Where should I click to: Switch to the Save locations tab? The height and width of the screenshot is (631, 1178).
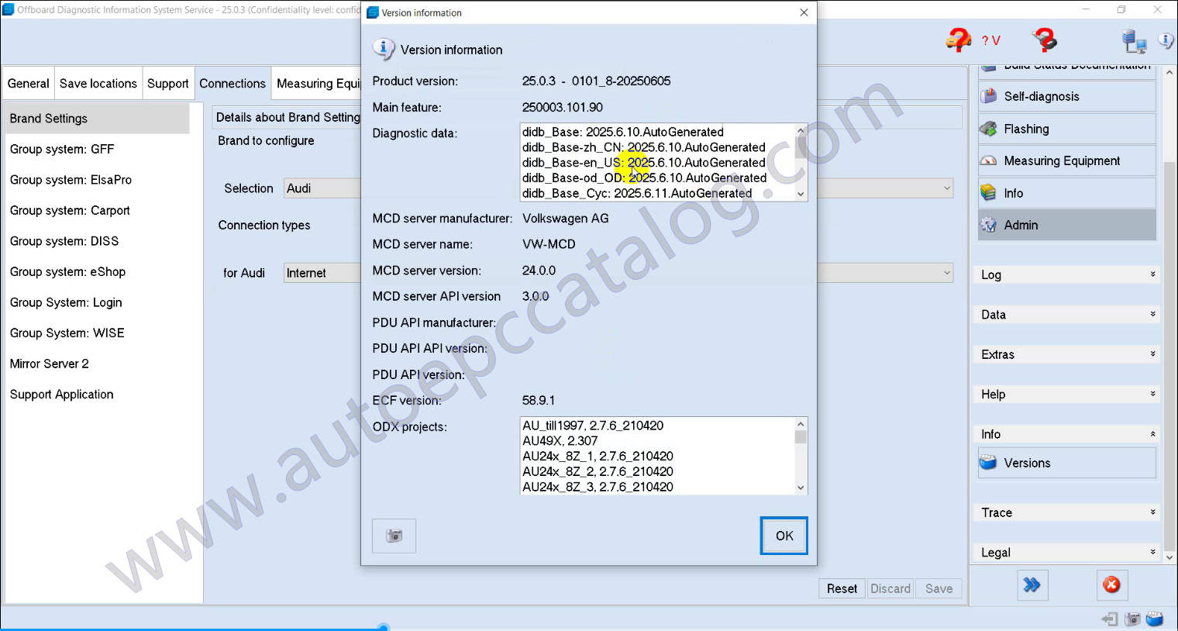[98, 84]
